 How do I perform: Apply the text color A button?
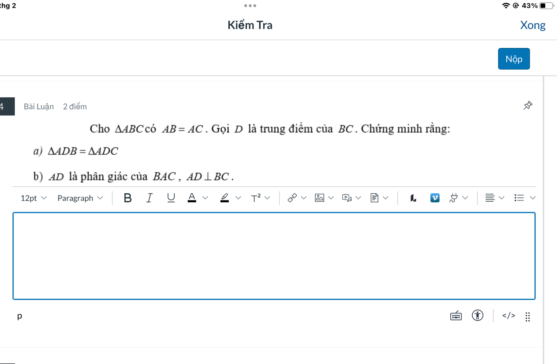tap(192, 198)
